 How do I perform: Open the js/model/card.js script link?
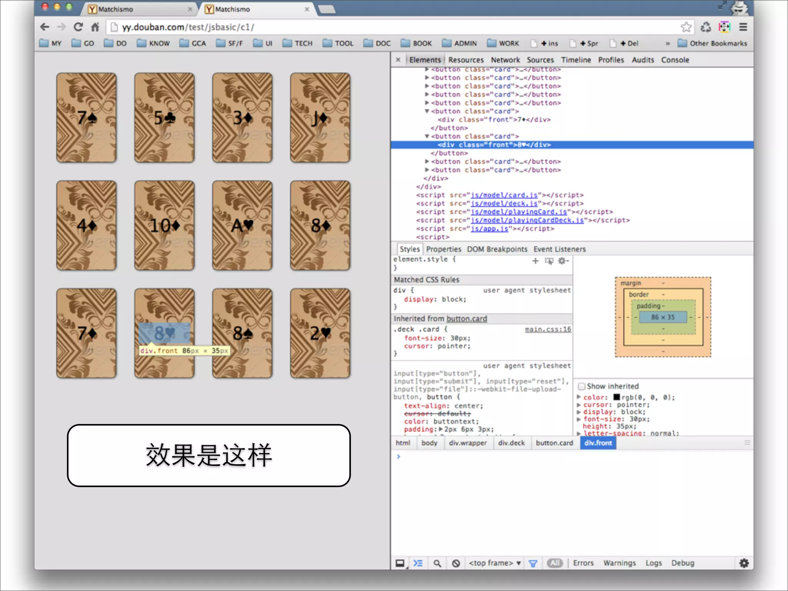pos(504,195)
